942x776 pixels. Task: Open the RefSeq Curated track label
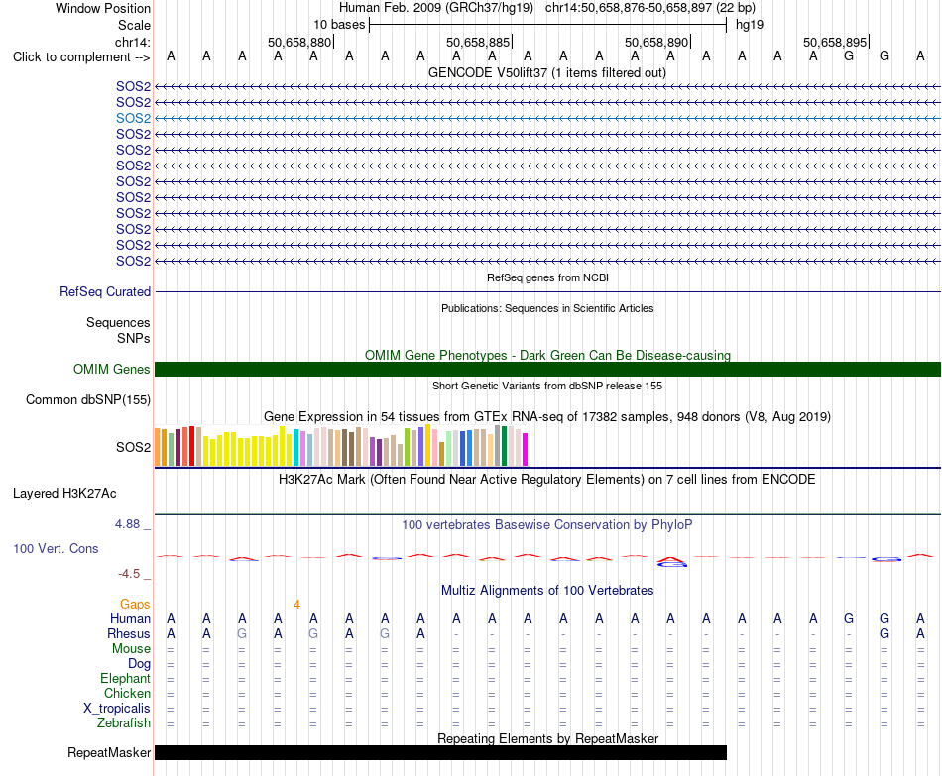105,292
